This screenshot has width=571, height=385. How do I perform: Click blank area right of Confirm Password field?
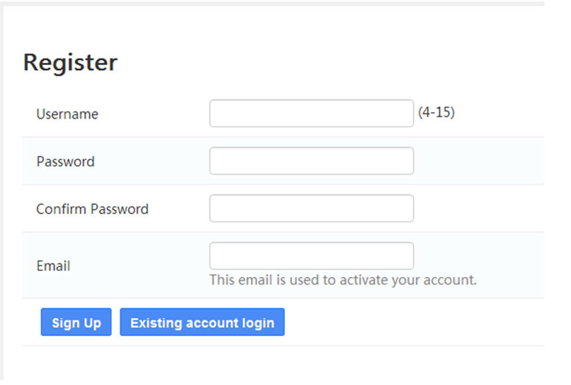pyautogui.click(x=479, y=208)
